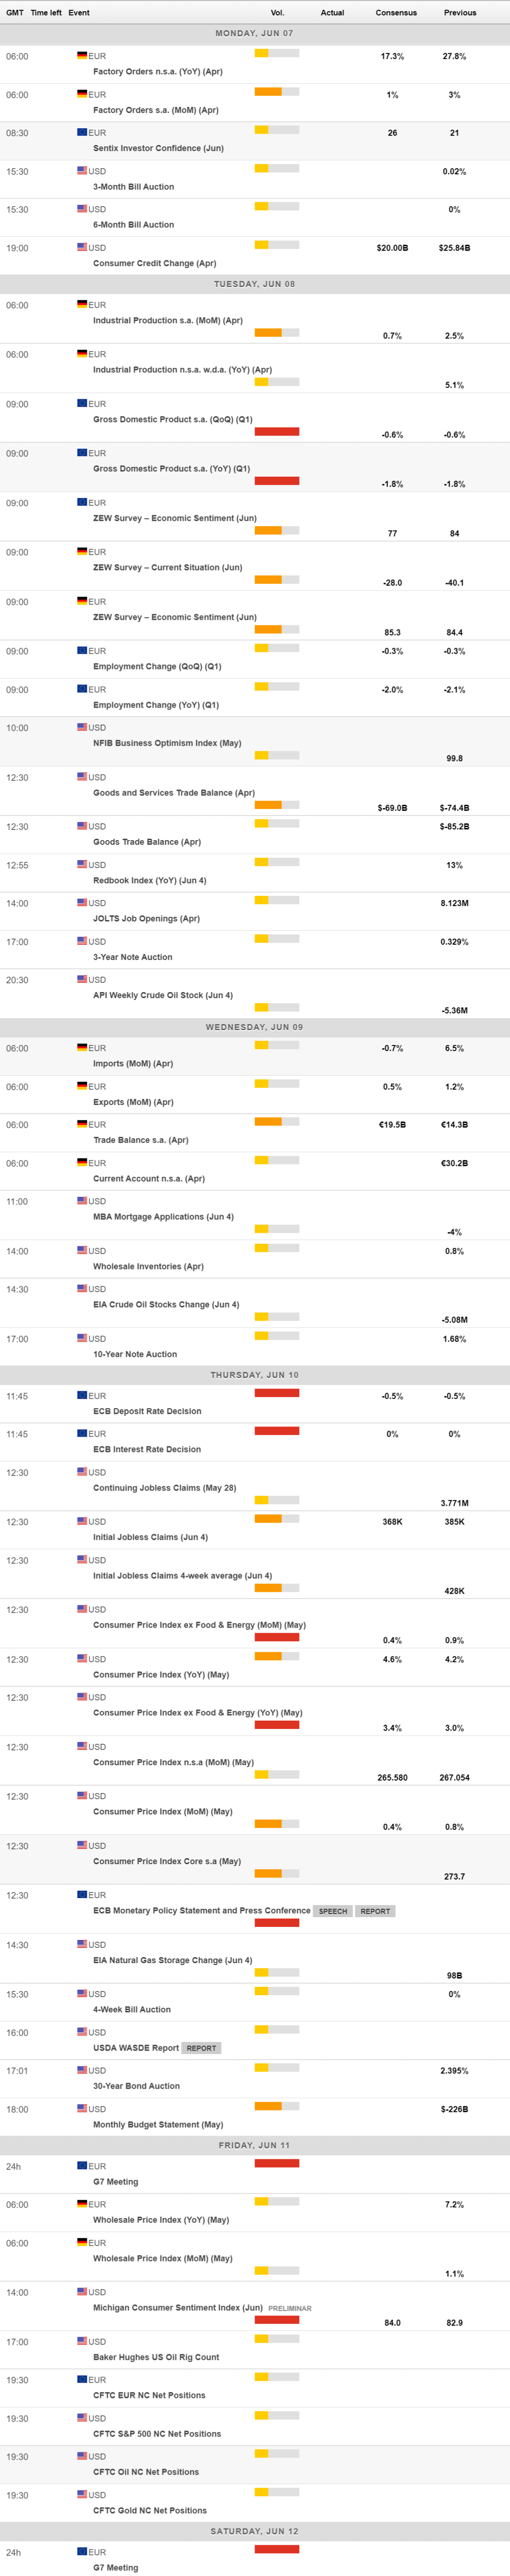Open the REPORT badge next to USDA WASDE Report
Viewport: 510px width, 2576px height.
coord(201,2048)
